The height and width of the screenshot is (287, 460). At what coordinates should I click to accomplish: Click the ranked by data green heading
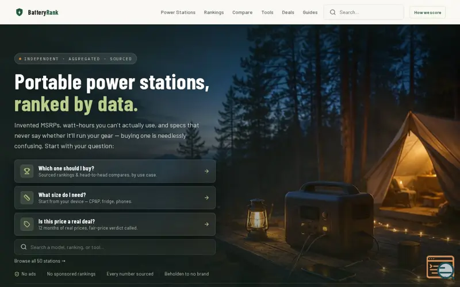76,104
